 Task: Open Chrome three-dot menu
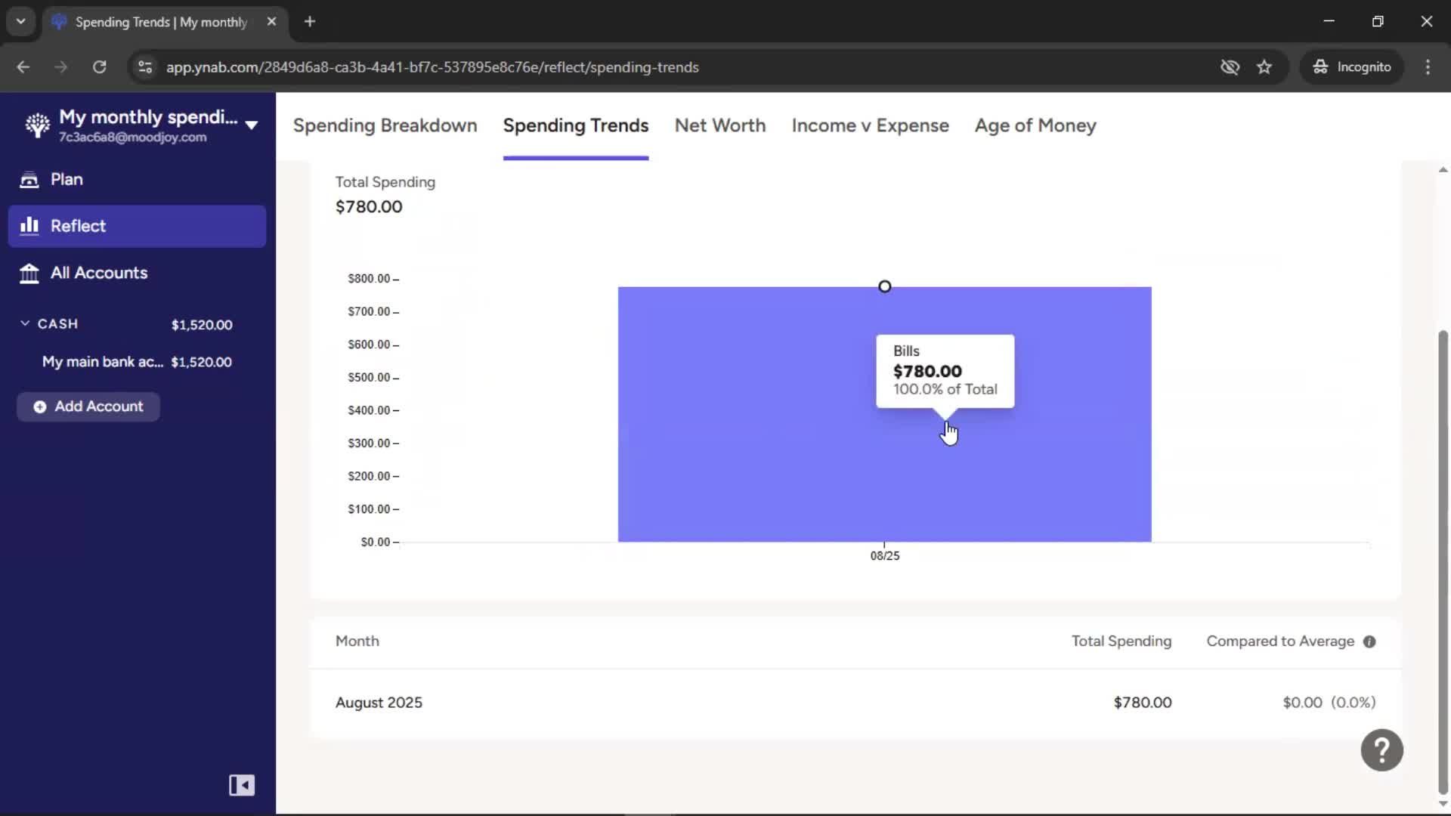click(x=1428, y=67)
